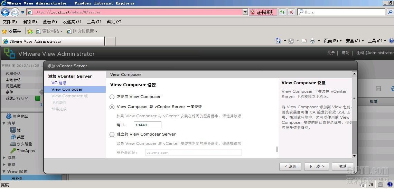
Task: Open the 工具(T) menu
Action: click(x=94, y=22)
